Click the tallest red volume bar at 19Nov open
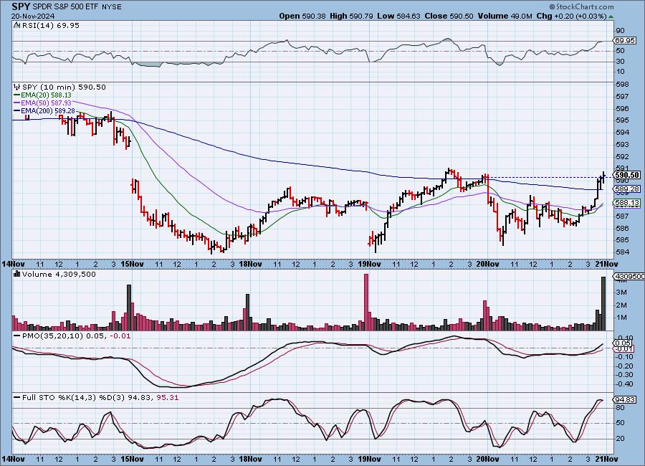This screenshot has width=645, height=466. click(366, 302)
